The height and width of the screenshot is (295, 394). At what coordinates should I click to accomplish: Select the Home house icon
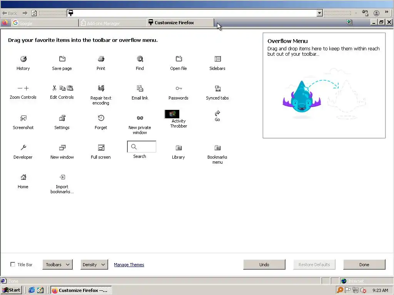pyautogui.click(x=23, y=177)
